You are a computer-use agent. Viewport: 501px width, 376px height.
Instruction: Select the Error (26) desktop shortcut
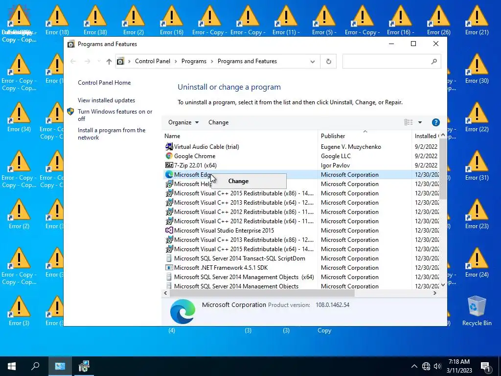click(x=439, y=20)
